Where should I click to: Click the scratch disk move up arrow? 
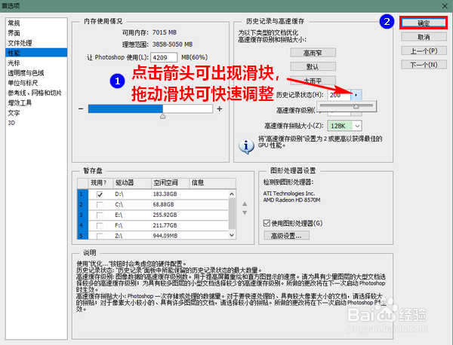pos(245,204)
